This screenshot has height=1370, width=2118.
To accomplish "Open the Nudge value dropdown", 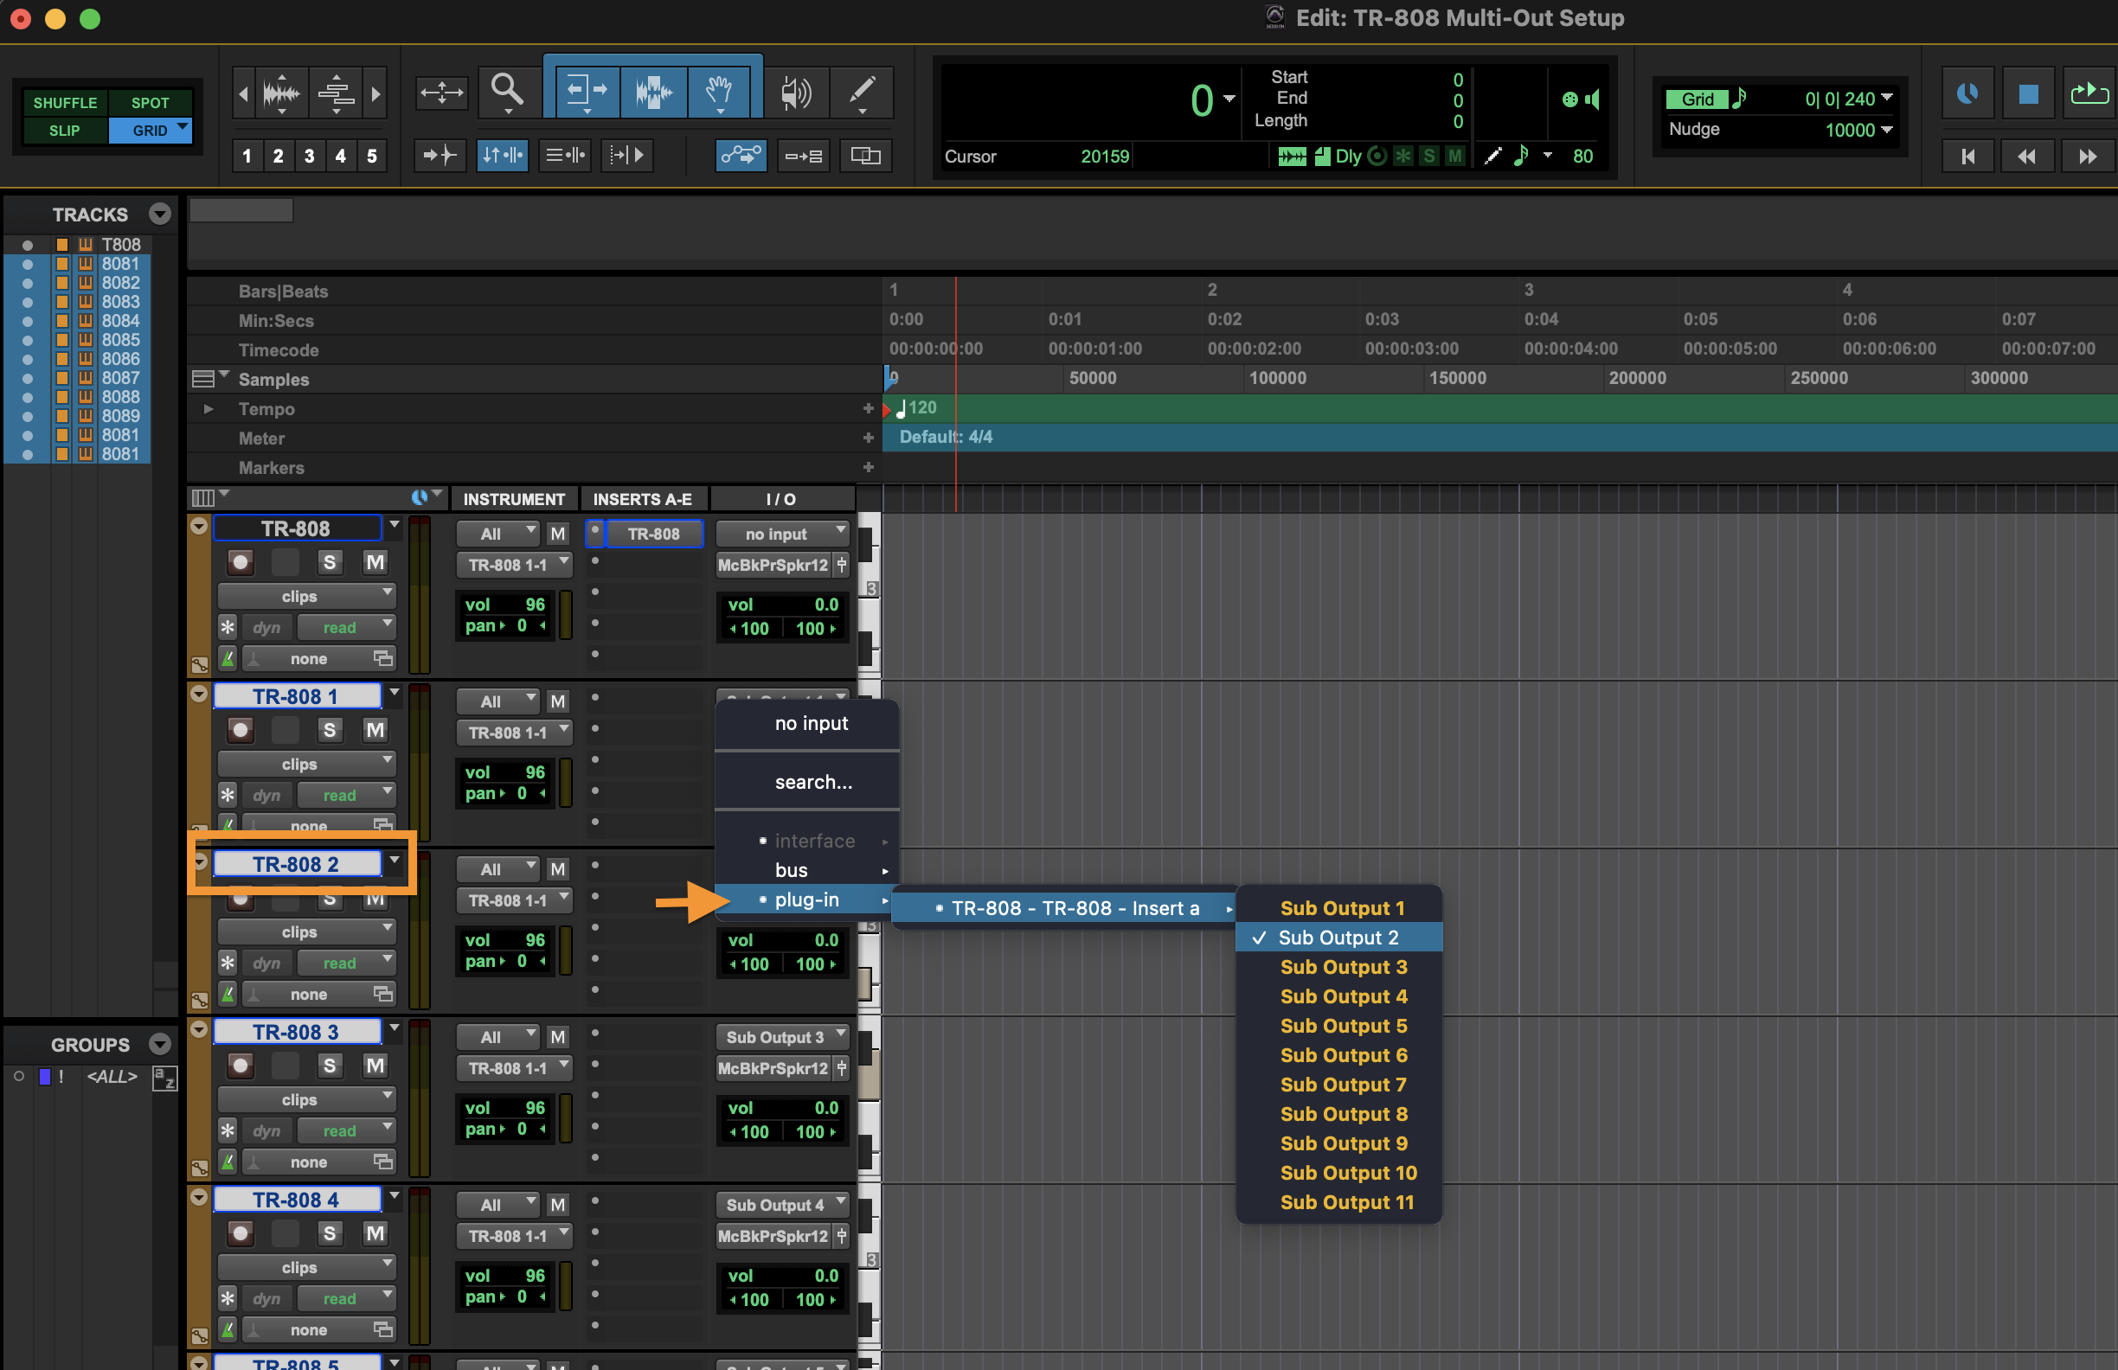I will point(1888,130).
